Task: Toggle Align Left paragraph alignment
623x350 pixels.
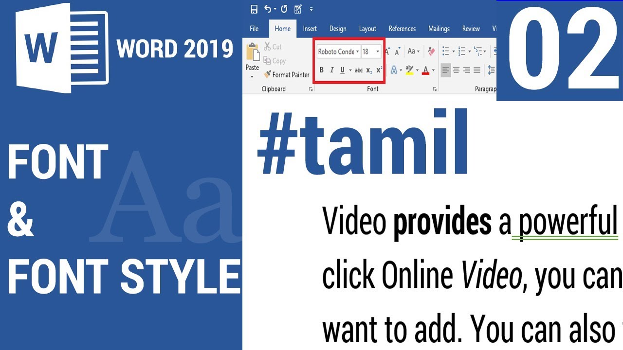Action: click(446, 70)
